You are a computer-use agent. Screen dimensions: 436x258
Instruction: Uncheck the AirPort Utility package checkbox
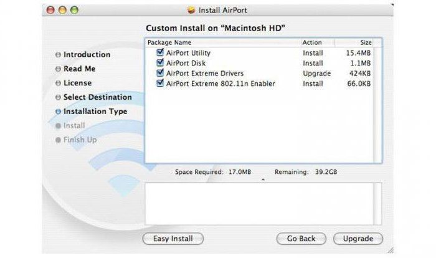pyautogui.click(x=160, y=52)
